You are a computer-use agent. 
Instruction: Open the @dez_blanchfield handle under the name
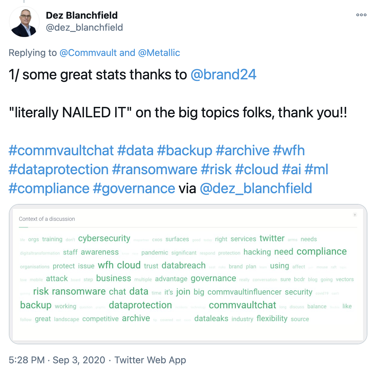84,28
